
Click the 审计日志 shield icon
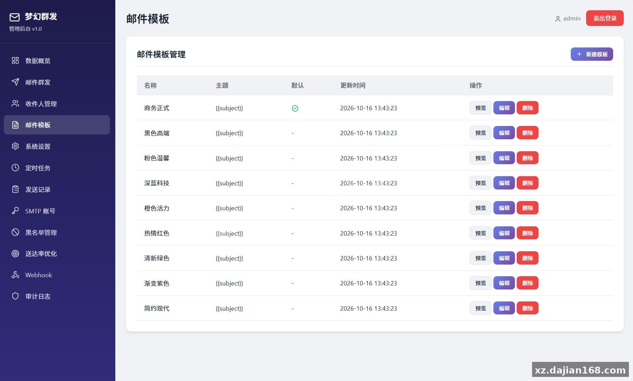coord(15,296)
